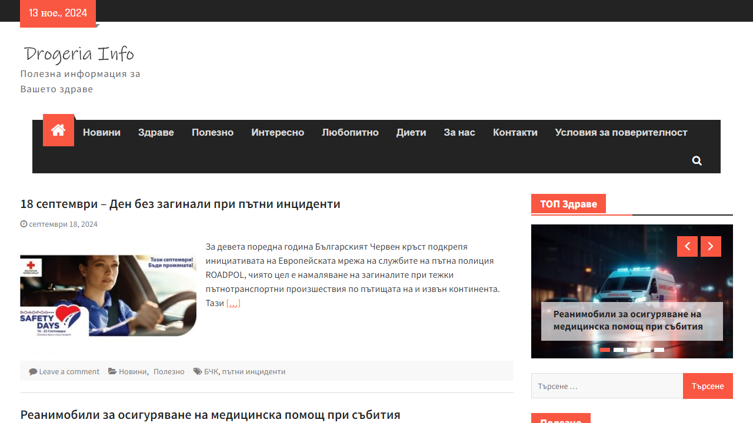753x423 pixels.
Task: Click the ТОП Здраве header label
Action: click(x=568, y=204)
